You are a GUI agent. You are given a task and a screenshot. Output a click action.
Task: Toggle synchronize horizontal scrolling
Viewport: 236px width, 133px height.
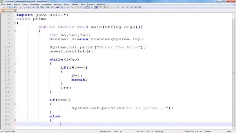coord(82,7)
